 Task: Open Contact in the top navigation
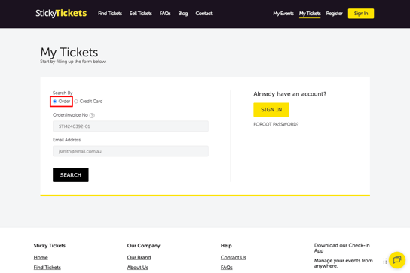click(x=204, y=14)
